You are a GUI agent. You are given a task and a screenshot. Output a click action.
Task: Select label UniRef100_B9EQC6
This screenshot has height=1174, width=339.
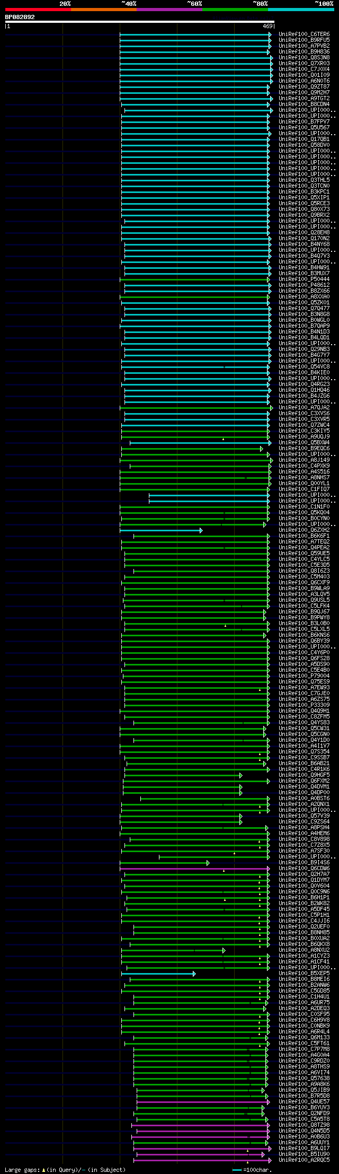pyautogui.click(x=304, y=449)
